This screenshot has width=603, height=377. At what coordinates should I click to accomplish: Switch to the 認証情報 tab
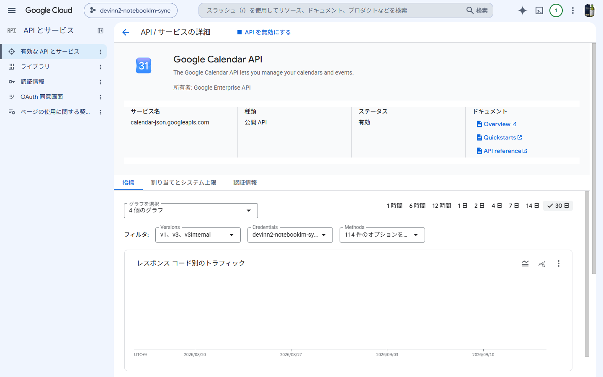[x=245, y=183]
